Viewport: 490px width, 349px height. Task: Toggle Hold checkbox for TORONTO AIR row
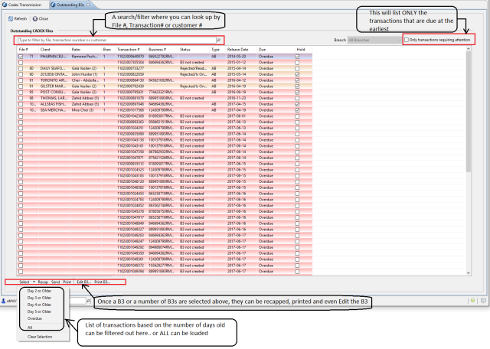297,80
